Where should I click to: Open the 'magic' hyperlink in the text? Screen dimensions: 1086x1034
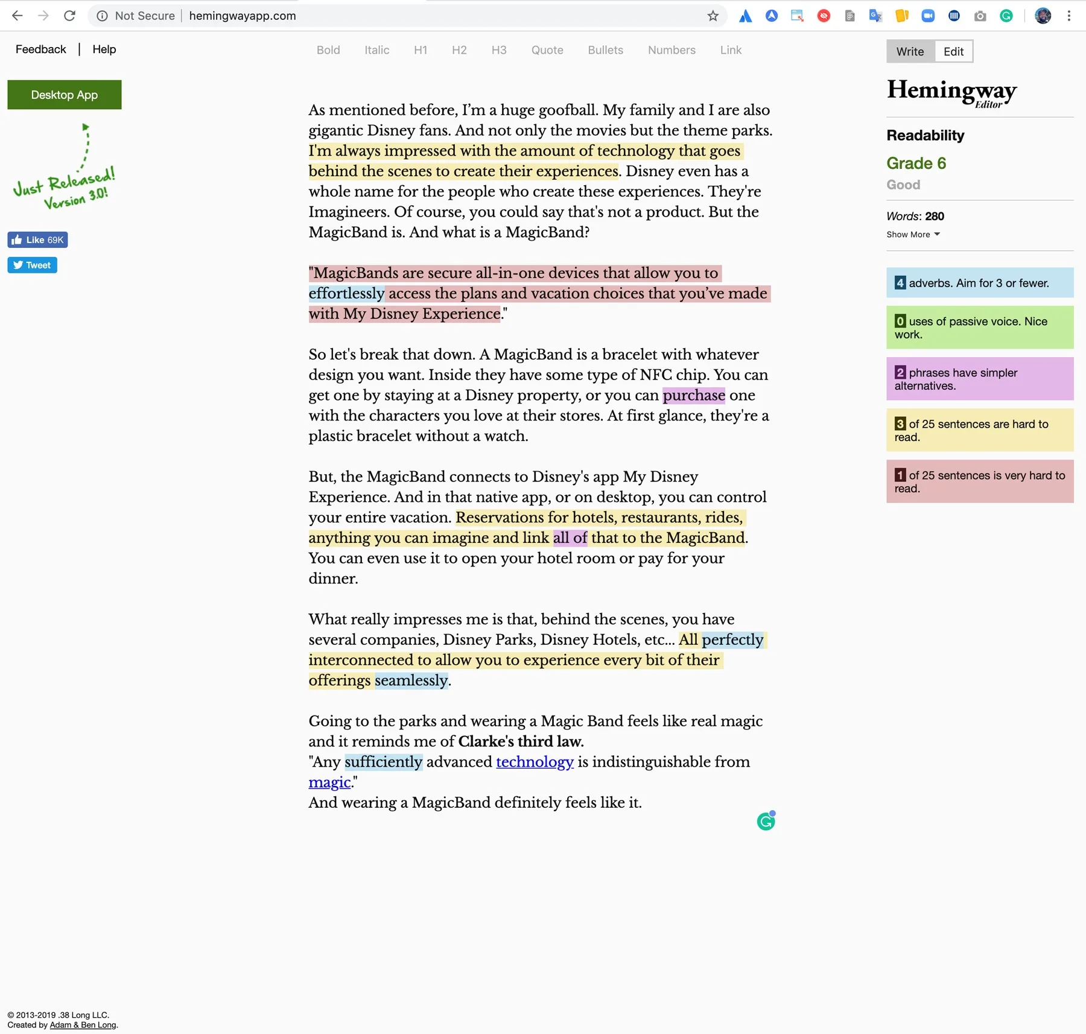(329, 782)
